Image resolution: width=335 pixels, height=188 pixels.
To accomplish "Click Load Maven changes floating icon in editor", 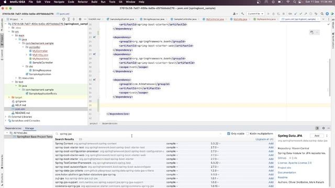I will pos(312,32).
